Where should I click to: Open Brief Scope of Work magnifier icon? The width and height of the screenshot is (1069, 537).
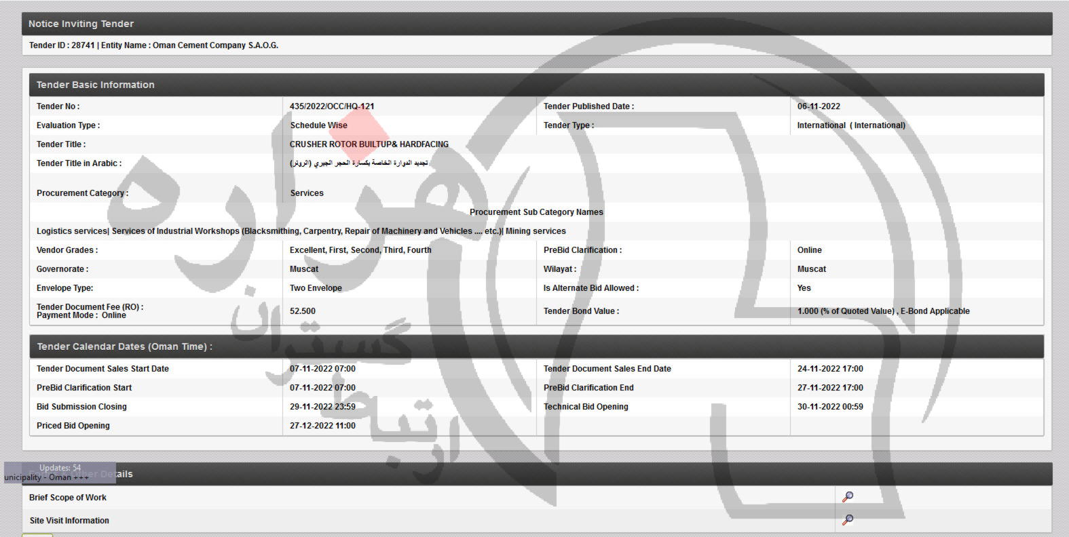point(848,497)
